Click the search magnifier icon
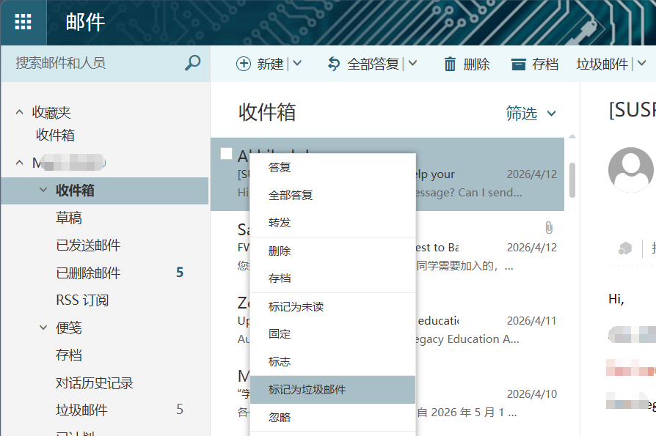Screen dimensions: 656x436 tap(192, 63)
